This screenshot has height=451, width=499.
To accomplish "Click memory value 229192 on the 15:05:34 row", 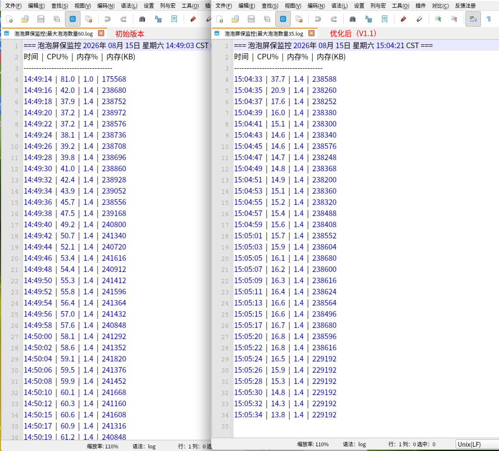I will tap(324, 415).
